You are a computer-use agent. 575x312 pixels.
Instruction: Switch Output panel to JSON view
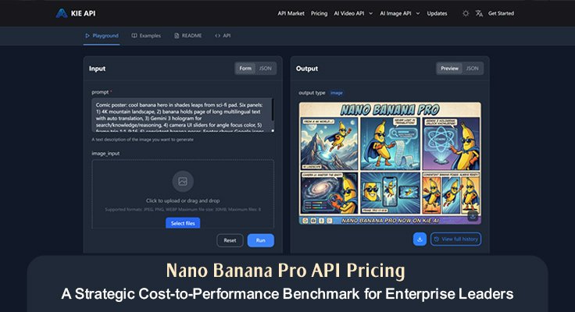pyautogui.click(x=473, y=68)
